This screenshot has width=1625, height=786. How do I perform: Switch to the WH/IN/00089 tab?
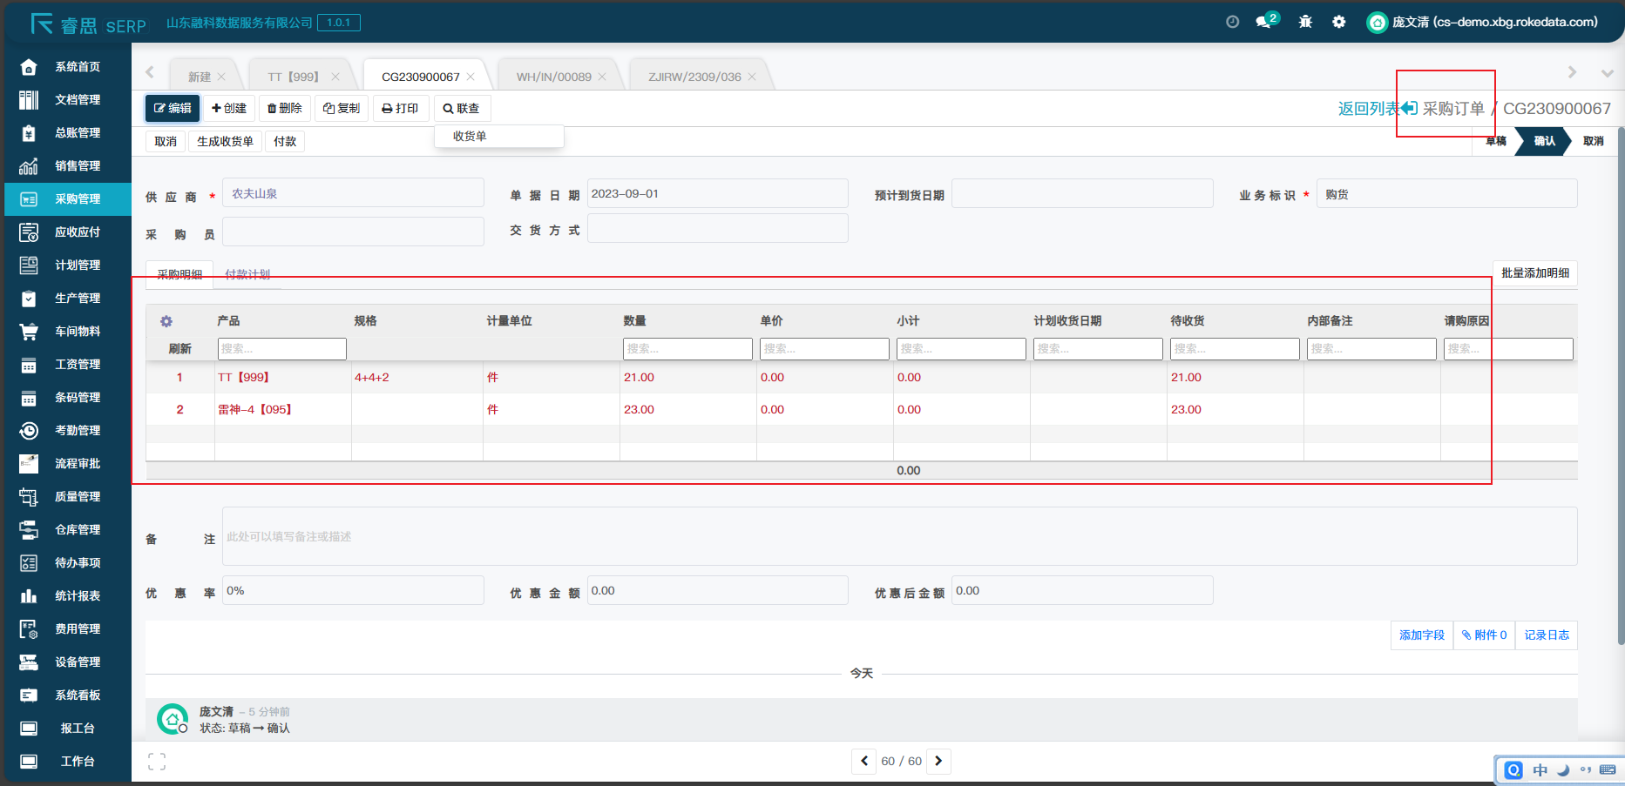click(x=553, y=77)
